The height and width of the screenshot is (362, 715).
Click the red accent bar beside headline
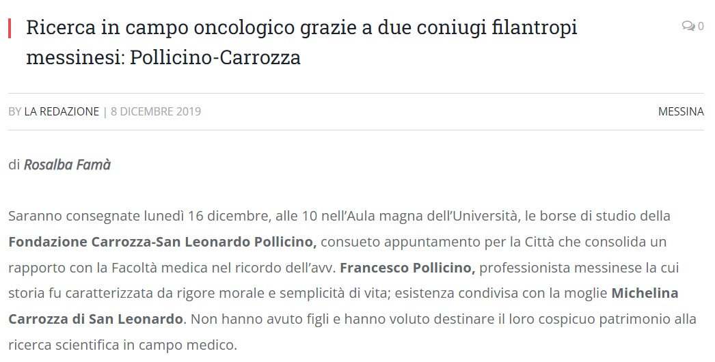10,28
